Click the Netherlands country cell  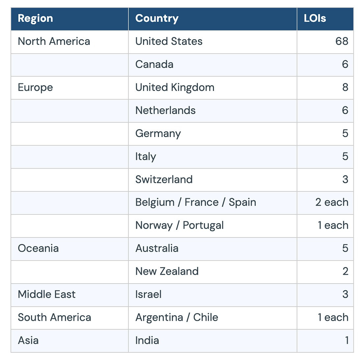pyautogui.click(x=213, y=111)
